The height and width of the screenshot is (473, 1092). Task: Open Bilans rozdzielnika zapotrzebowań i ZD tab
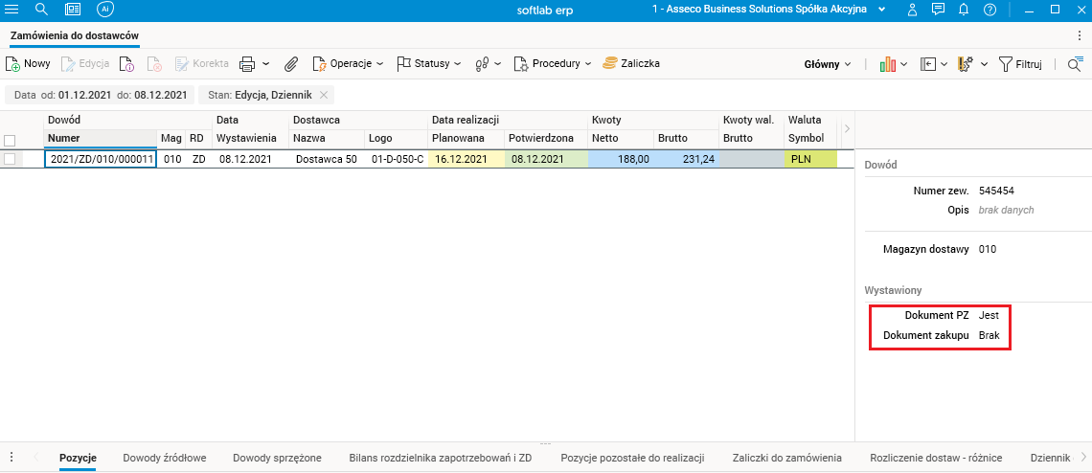pos(441,458)
